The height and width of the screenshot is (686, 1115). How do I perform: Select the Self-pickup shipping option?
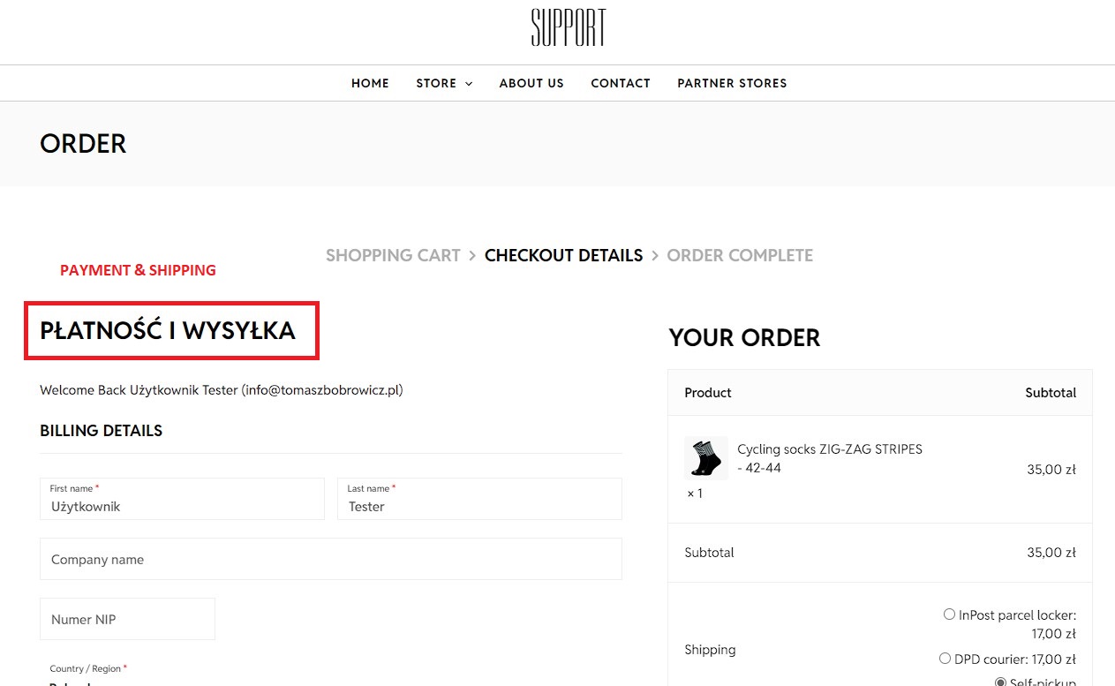[1000, 682]
